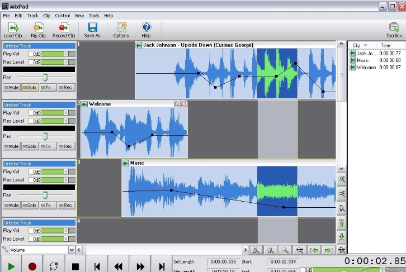Viewport: 406px width, 272px height.
Task: Click the Rip Clip toolbar icon
Action: point(38,27)
